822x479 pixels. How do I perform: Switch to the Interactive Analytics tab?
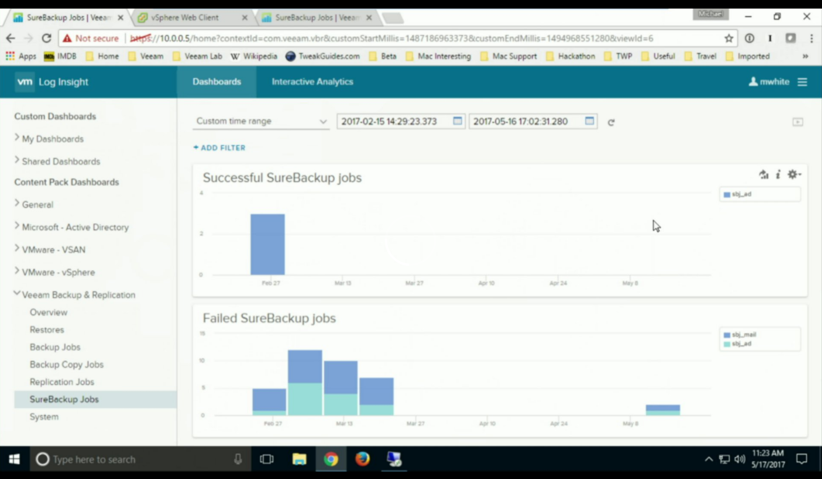click(x=312, y=82)
